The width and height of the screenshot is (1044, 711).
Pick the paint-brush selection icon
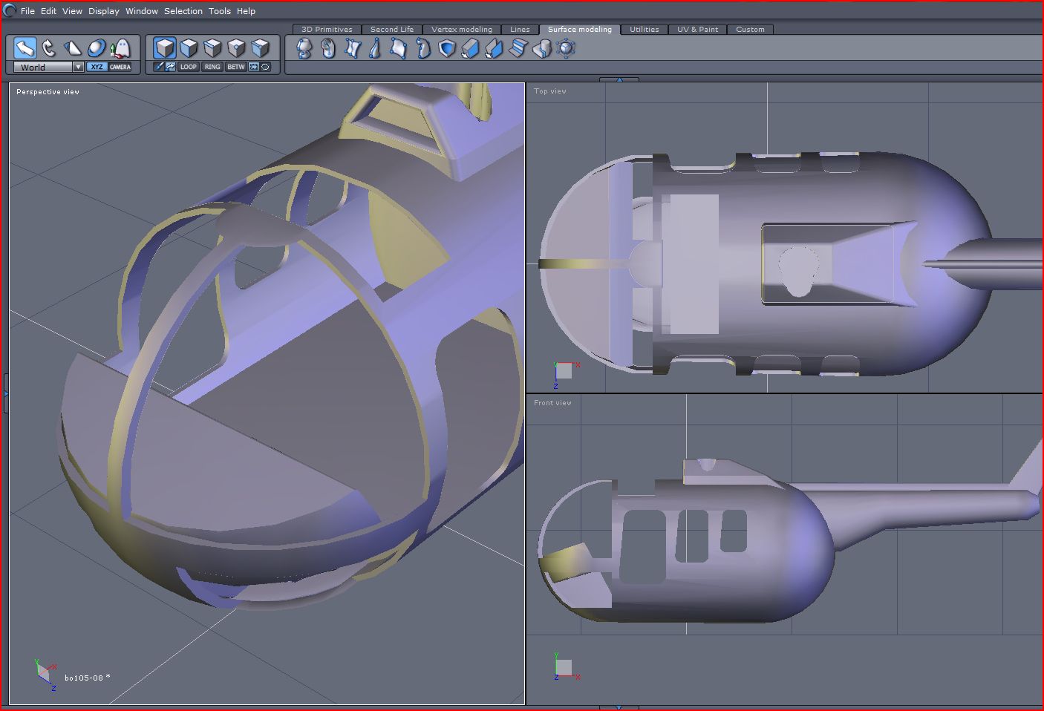[x=158, y=67]
